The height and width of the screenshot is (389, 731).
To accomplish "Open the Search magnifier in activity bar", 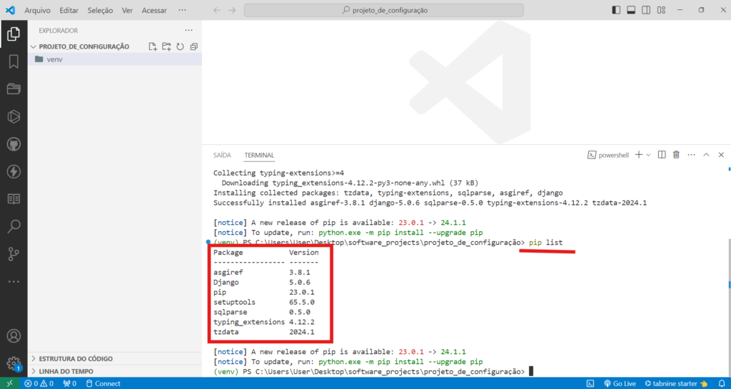I will pos(14,227).
